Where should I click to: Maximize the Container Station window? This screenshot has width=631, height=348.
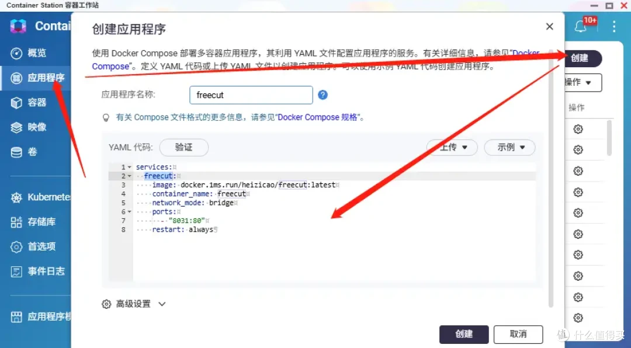609,6
